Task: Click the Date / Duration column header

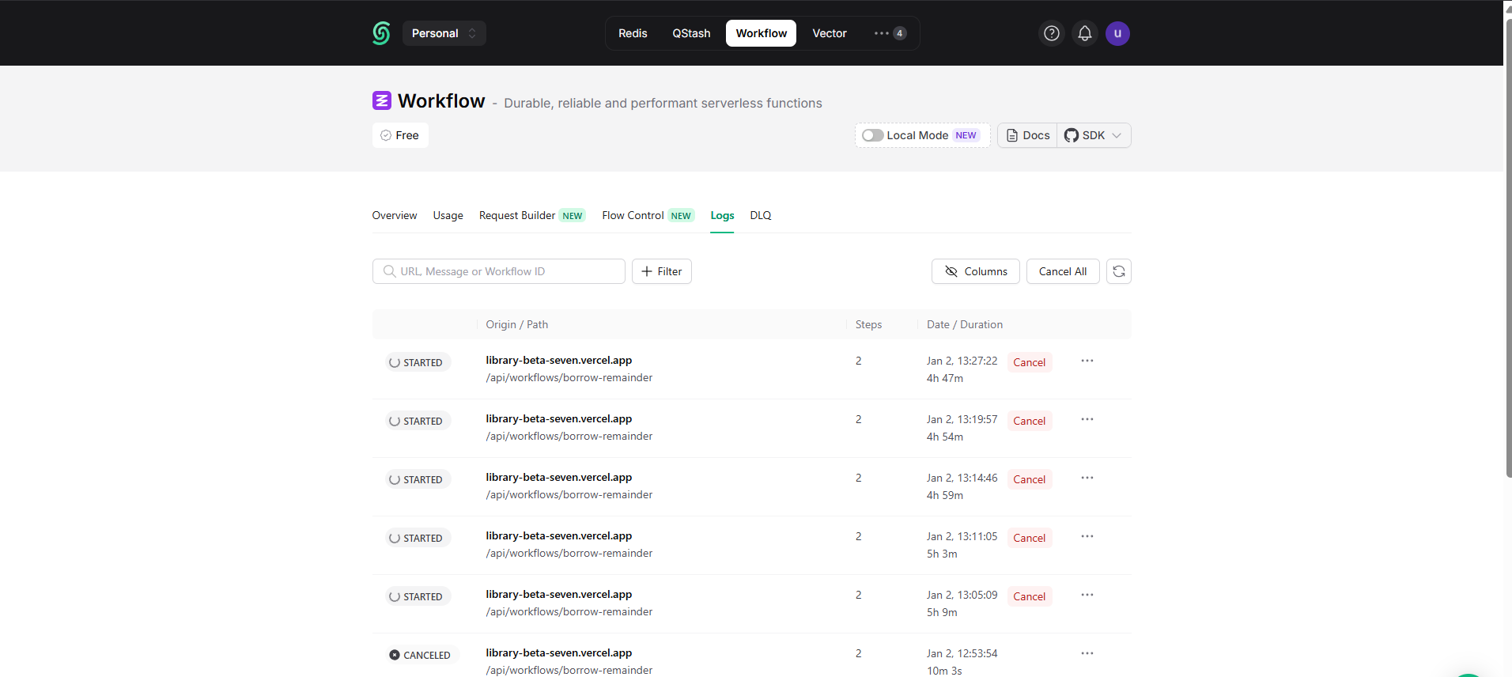Action: [965, 324]
